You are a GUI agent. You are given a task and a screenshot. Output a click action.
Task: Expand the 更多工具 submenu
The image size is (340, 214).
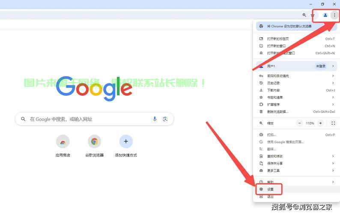[x=295, y=170]
